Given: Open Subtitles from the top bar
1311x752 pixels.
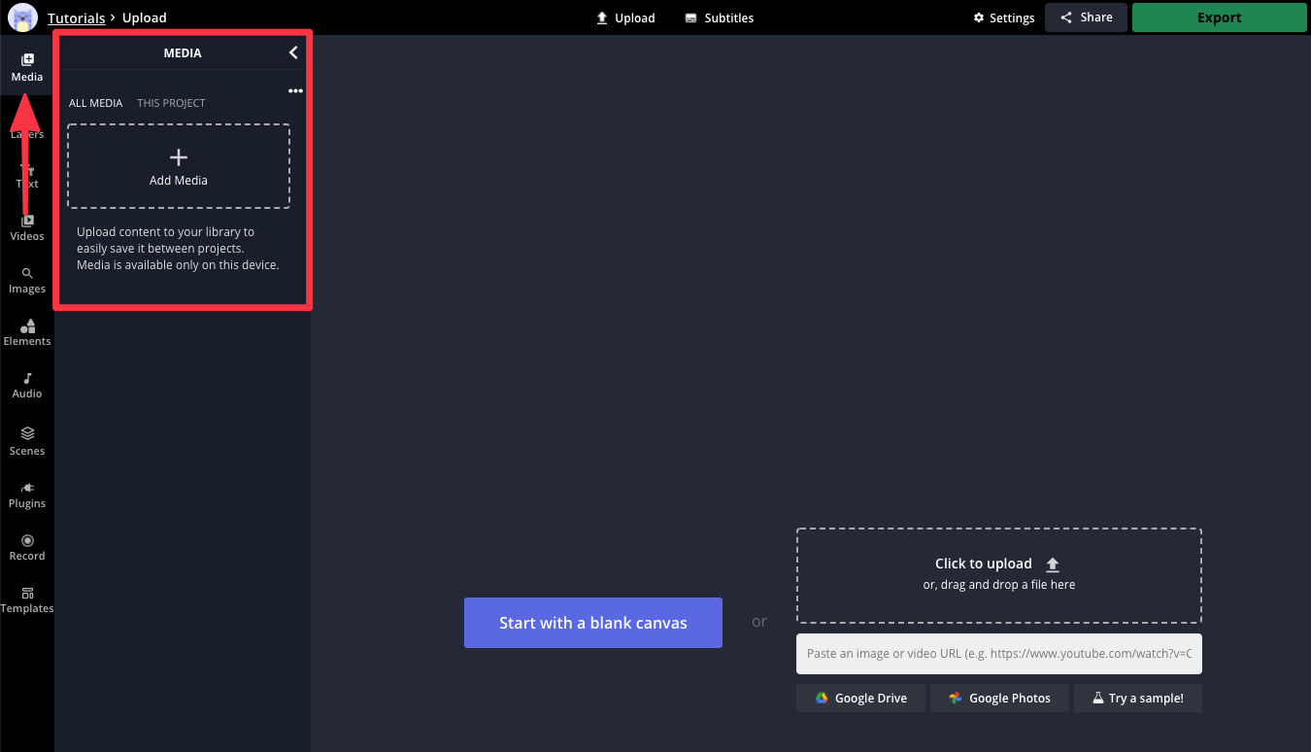Looking at the screenshot, I should point(719,17).
